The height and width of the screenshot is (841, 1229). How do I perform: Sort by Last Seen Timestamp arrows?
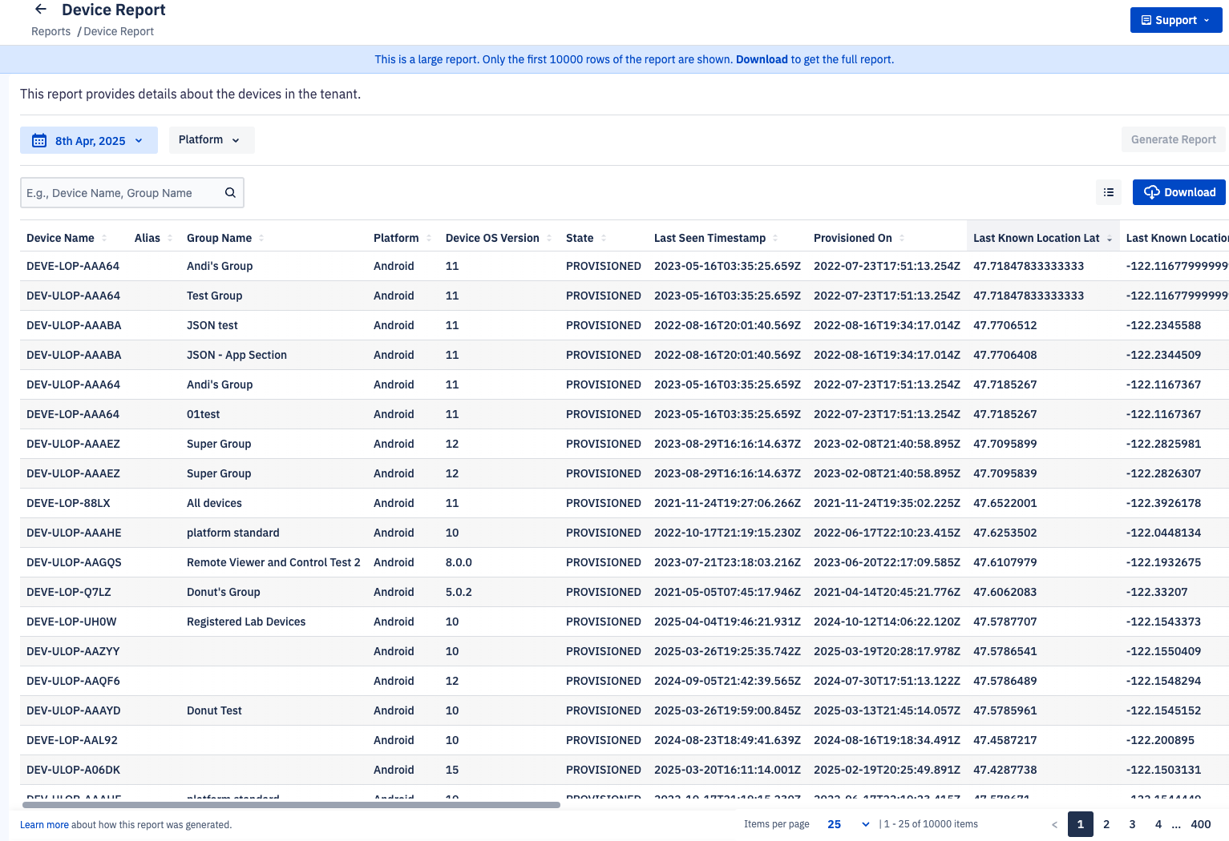775,238
